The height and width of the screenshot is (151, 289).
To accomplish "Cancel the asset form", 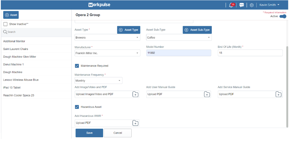I will coord(118,133).
